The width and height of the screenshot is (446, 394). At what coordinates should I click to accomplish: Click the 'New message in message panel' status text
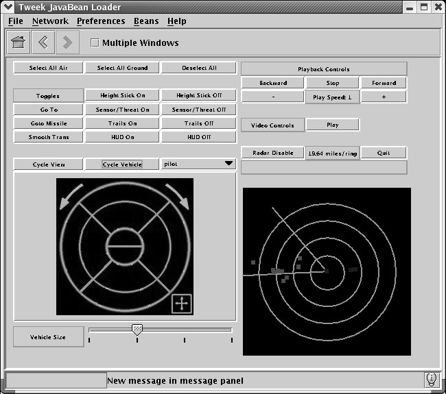[175, 381]
